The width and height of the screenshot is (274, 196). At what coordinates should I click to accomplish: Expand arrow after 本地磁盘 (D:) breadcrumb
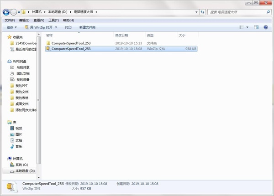[x=71, y=12]
